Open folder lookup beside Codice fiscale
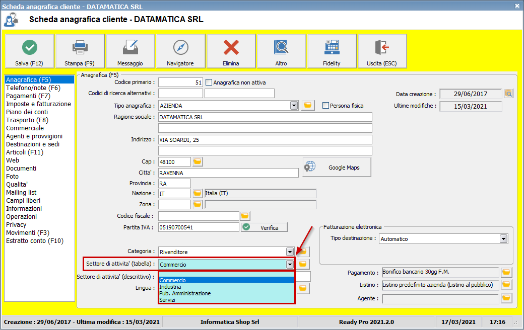This screenshot has width=524, height=330. click(x=245, y=216)
